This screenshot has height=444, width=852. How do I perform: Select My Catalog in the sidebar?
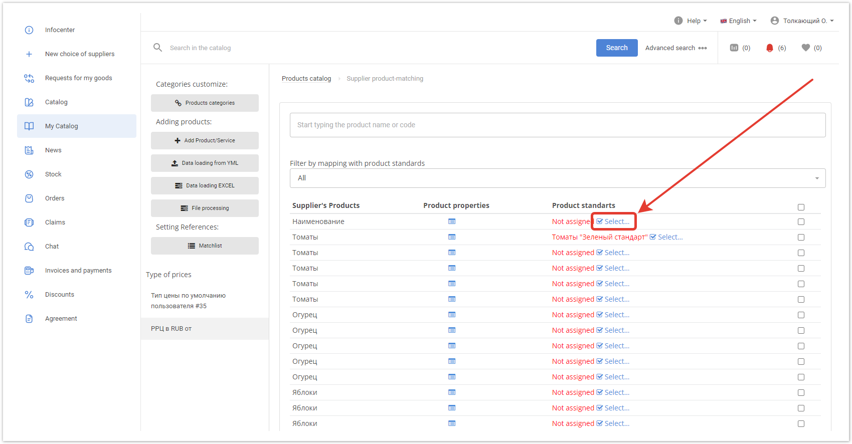[x=77, y=126]
